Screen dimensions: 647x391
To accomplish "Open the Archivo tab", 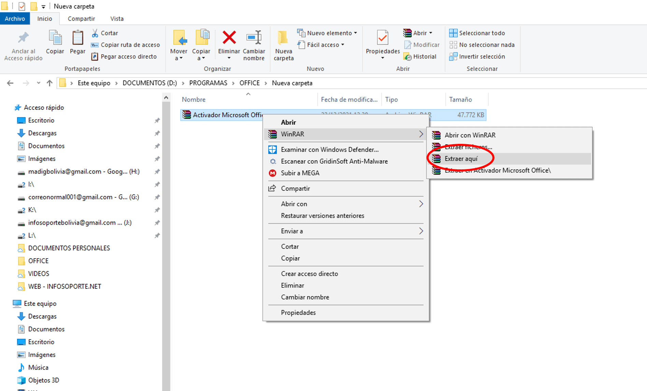I will pyautogui.click(x=15, y=19).
